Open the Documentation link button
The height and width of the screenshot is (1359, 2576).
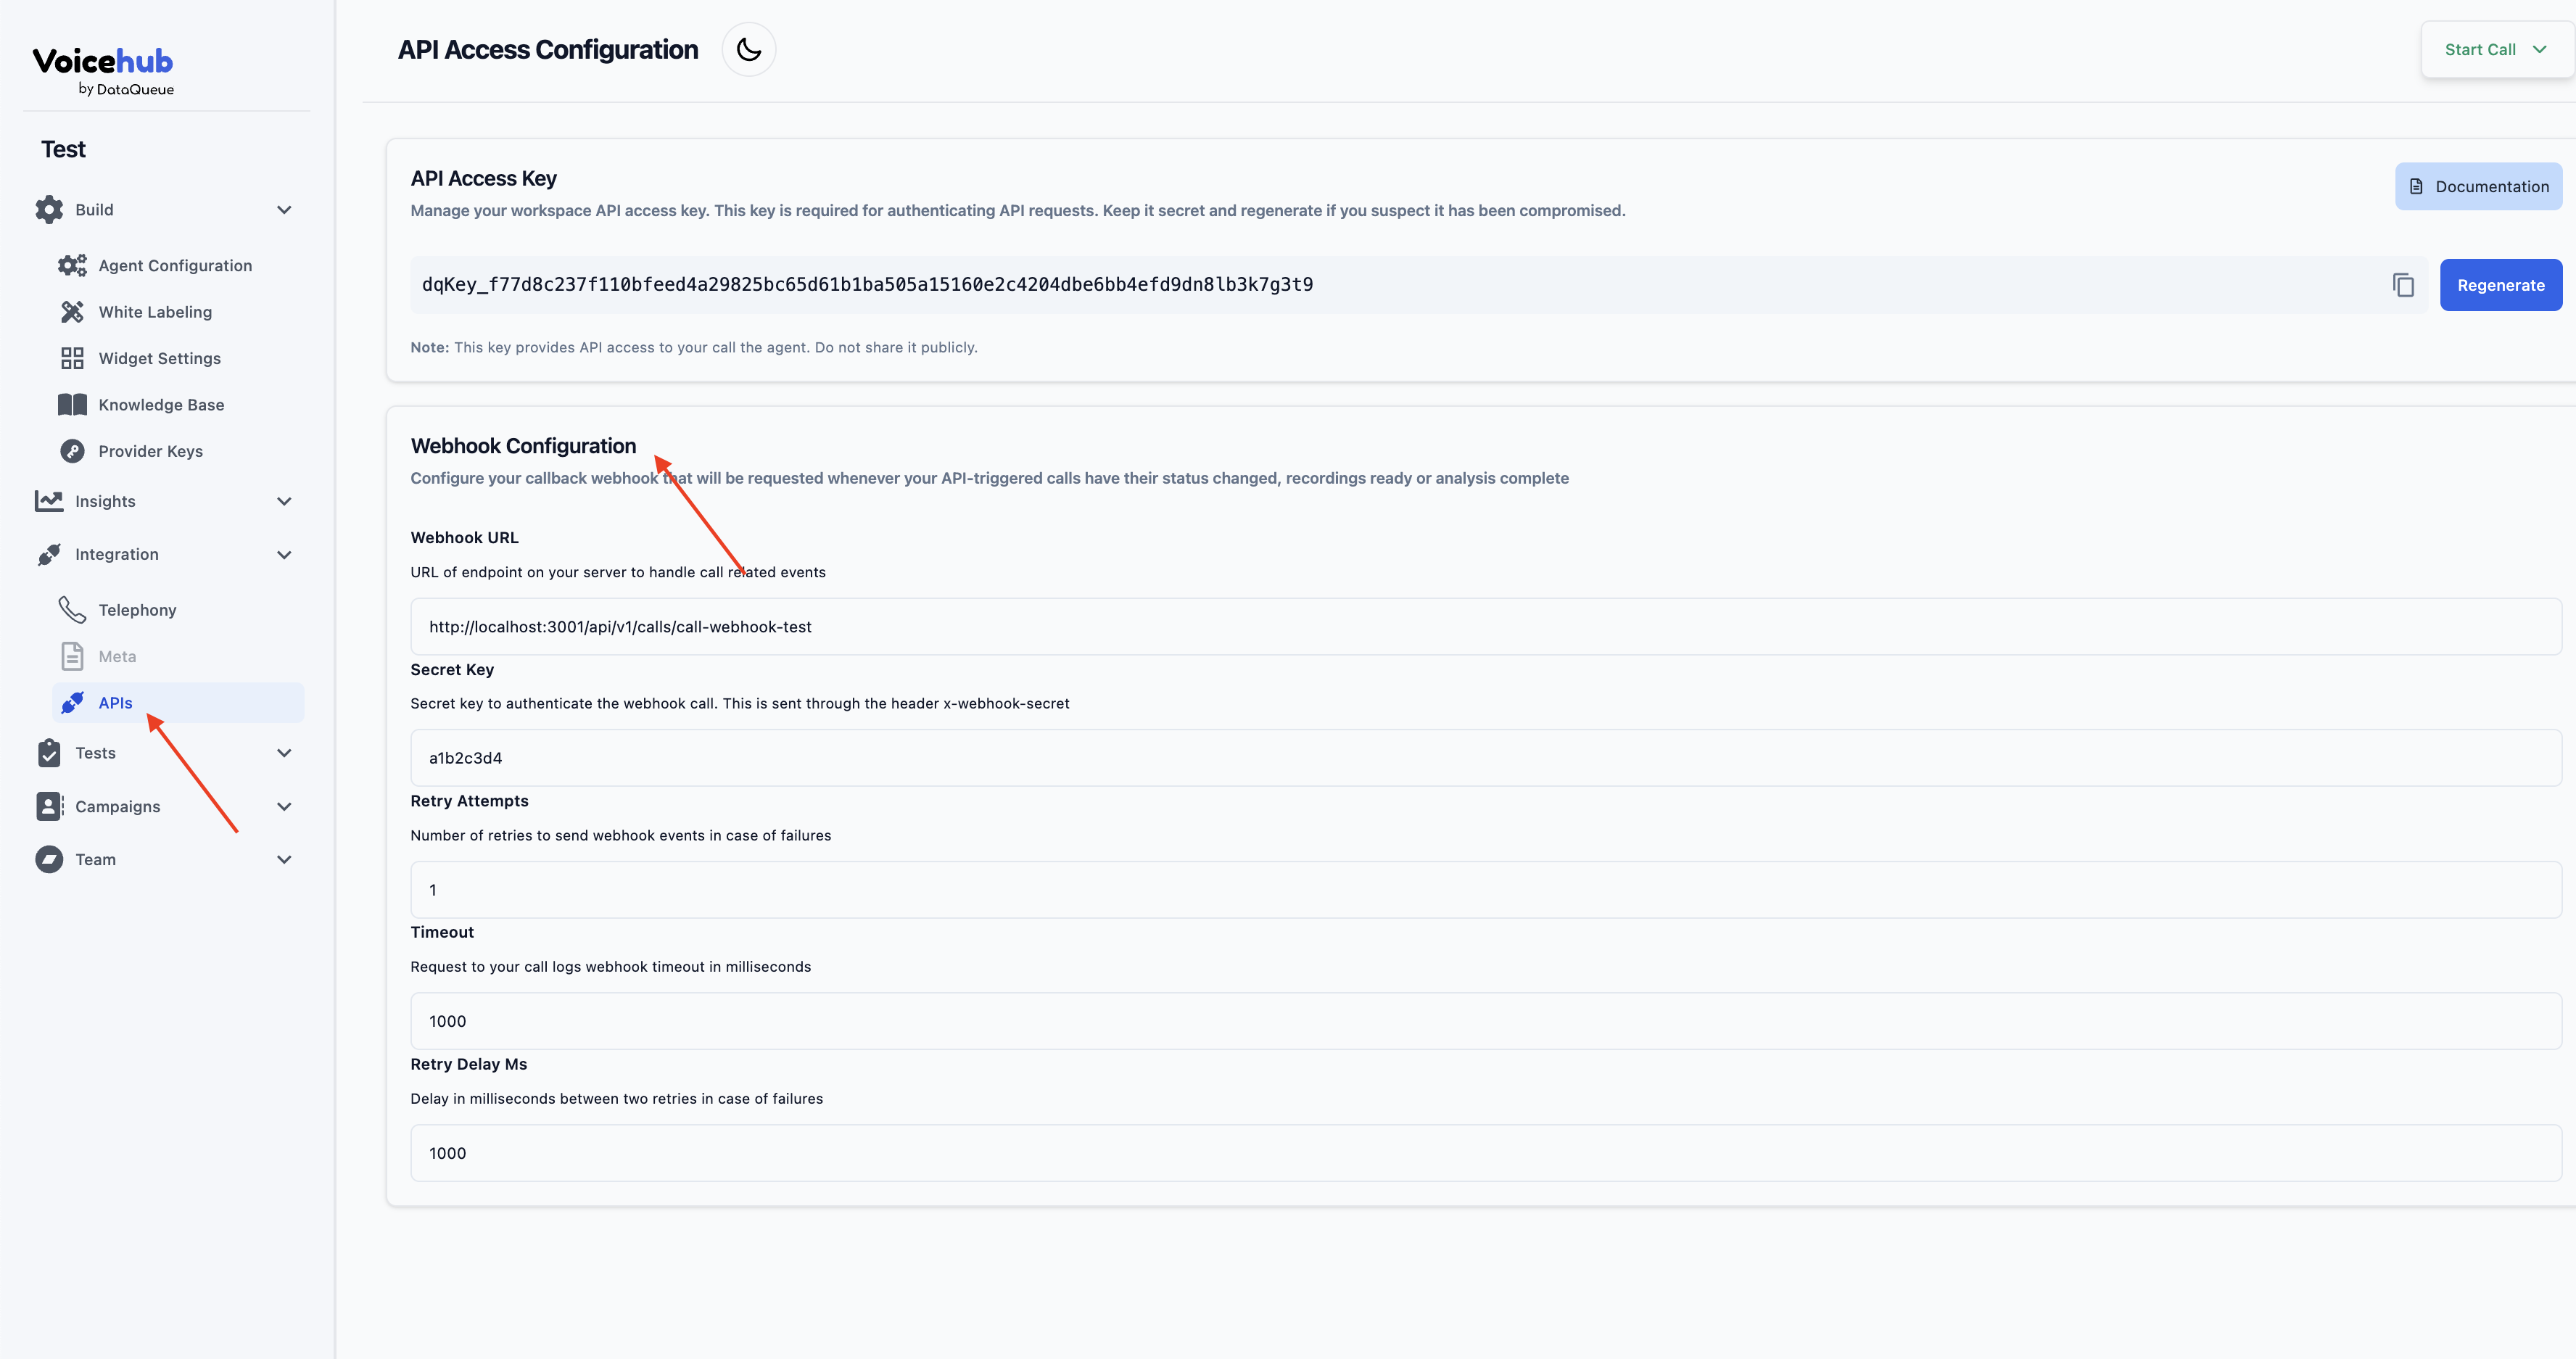pyautogui.click(x=2478, y=187)
